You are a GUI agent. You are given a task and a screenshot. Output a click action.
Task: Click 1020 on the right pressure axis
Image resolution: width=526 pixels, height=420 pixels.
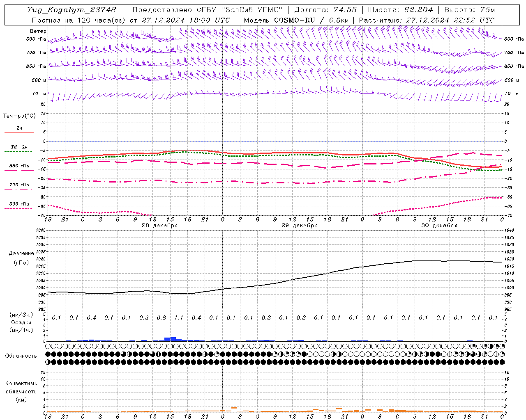click(x=509, y=259)
